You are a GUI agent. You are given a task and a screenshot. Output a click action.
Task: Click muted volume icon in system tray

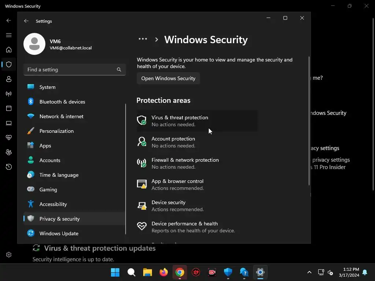click(330, 272)
